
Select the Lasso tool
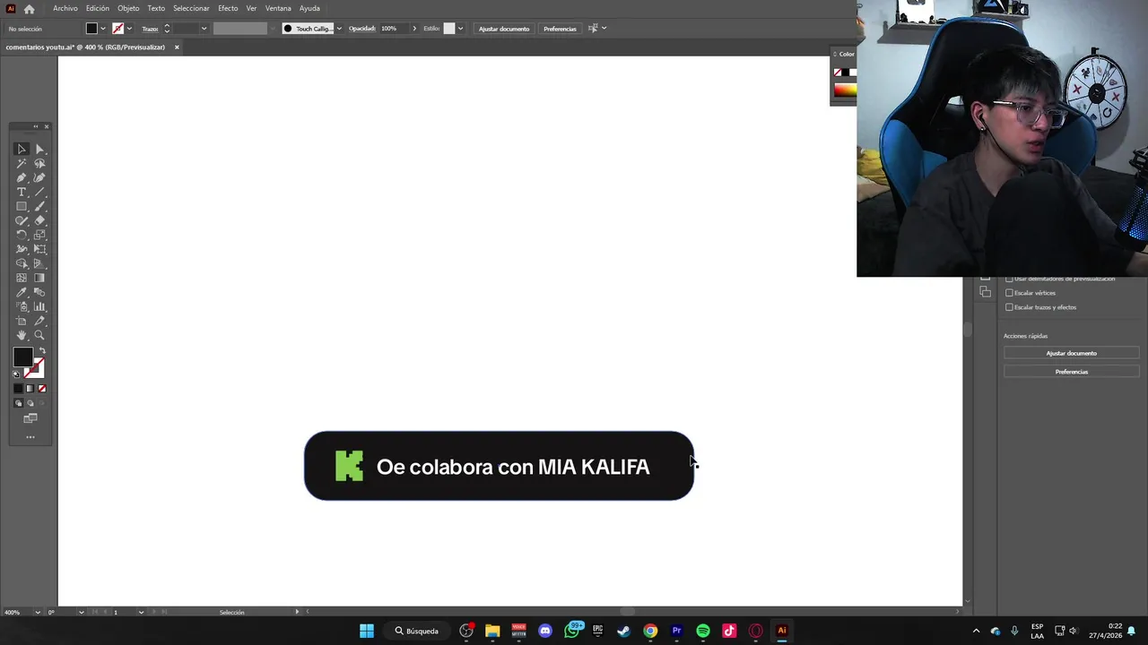[39, 163]
